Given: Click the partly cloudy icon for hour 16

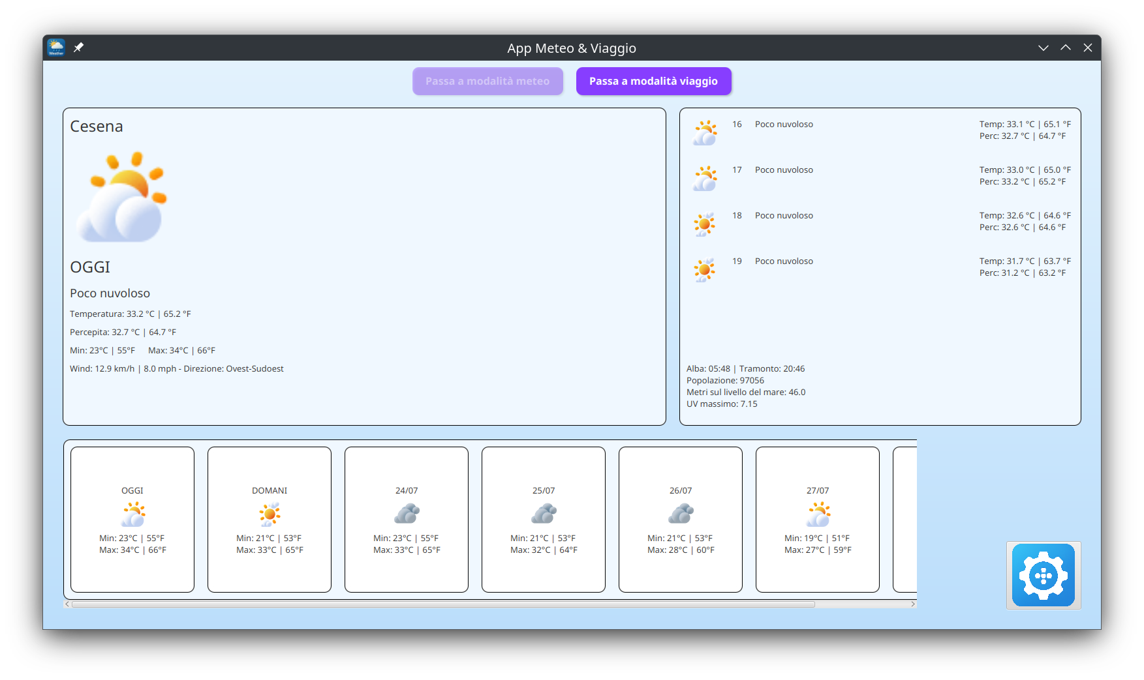Looking at the screenshot, I should point(705,132).
